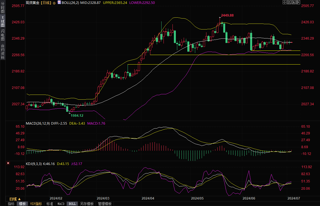Open 管理模板 template manager
This screenshot has width=320, height=206.
click(x=105, y=204)
